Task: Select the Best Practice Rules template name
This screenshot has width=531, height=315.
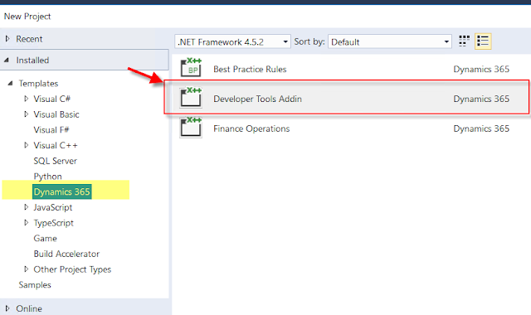Action: coord(250,69)
